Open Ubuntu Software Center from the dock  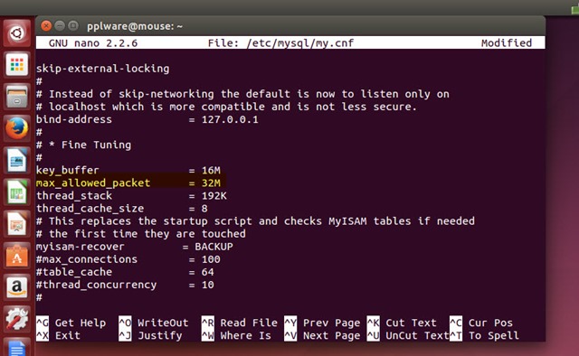pyautogui.click(x=16, y=256)
